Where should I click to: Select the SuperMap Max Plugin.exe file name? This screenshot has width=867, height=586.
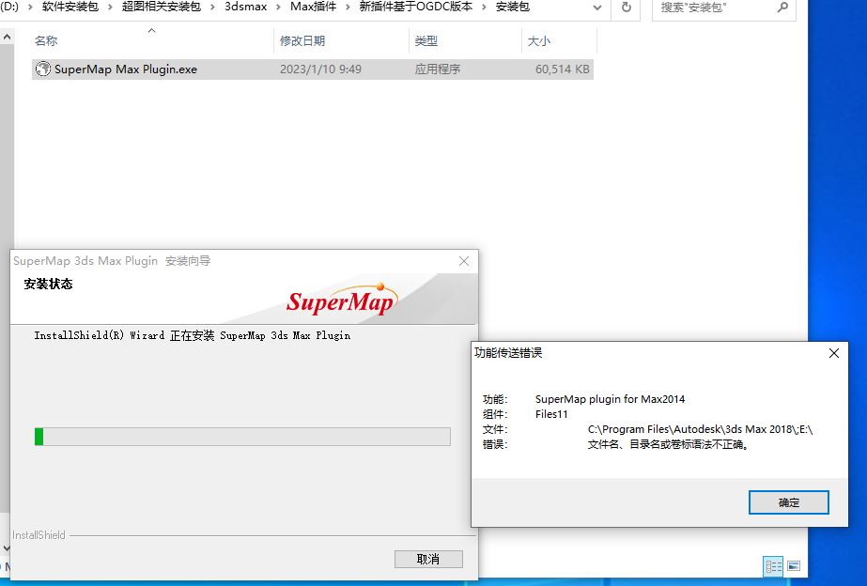click(126, 69)
